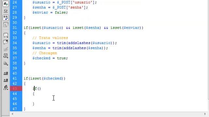
Task: Click the empty 'if()' statement on line 43
Action: click(x=37, y=88)
